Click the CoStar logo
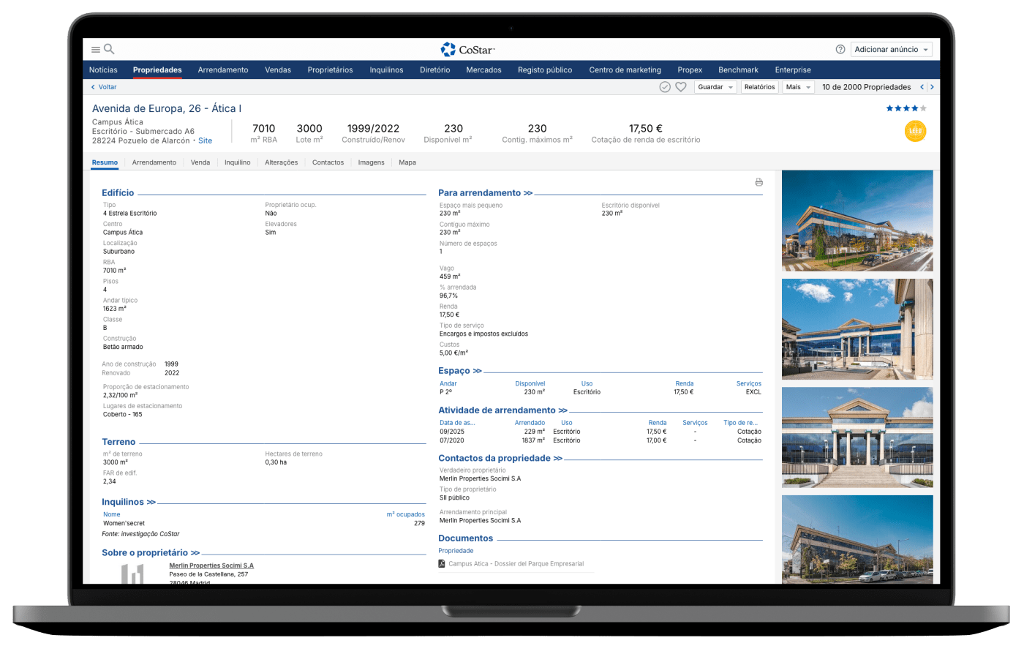The width and height of the screenshot is (1024, 654). pos(468,50)
